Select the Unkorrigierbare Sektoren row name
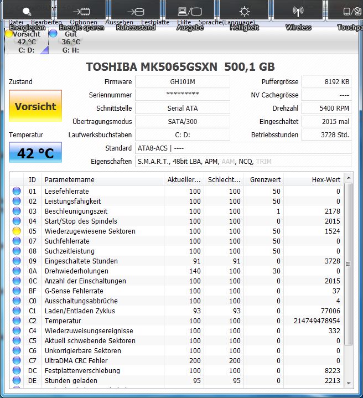 click(x=82, y=350)
